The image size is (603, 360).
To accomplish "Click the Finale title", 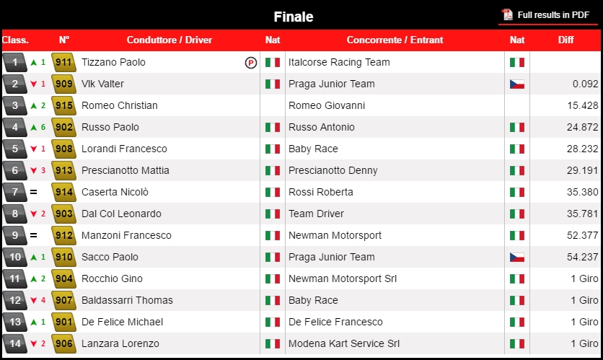I will pos(294,17).
